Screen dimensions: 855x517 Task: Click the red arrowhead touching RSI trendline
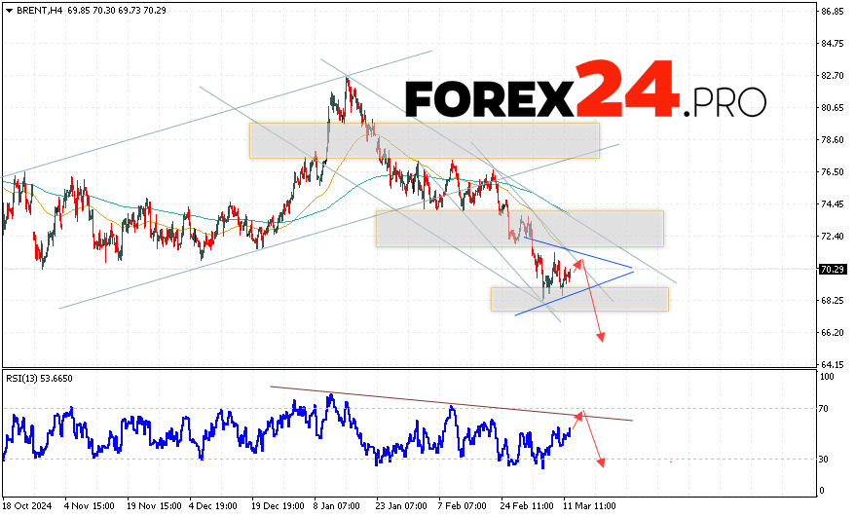pyautogui.click(x=579, y=416)
